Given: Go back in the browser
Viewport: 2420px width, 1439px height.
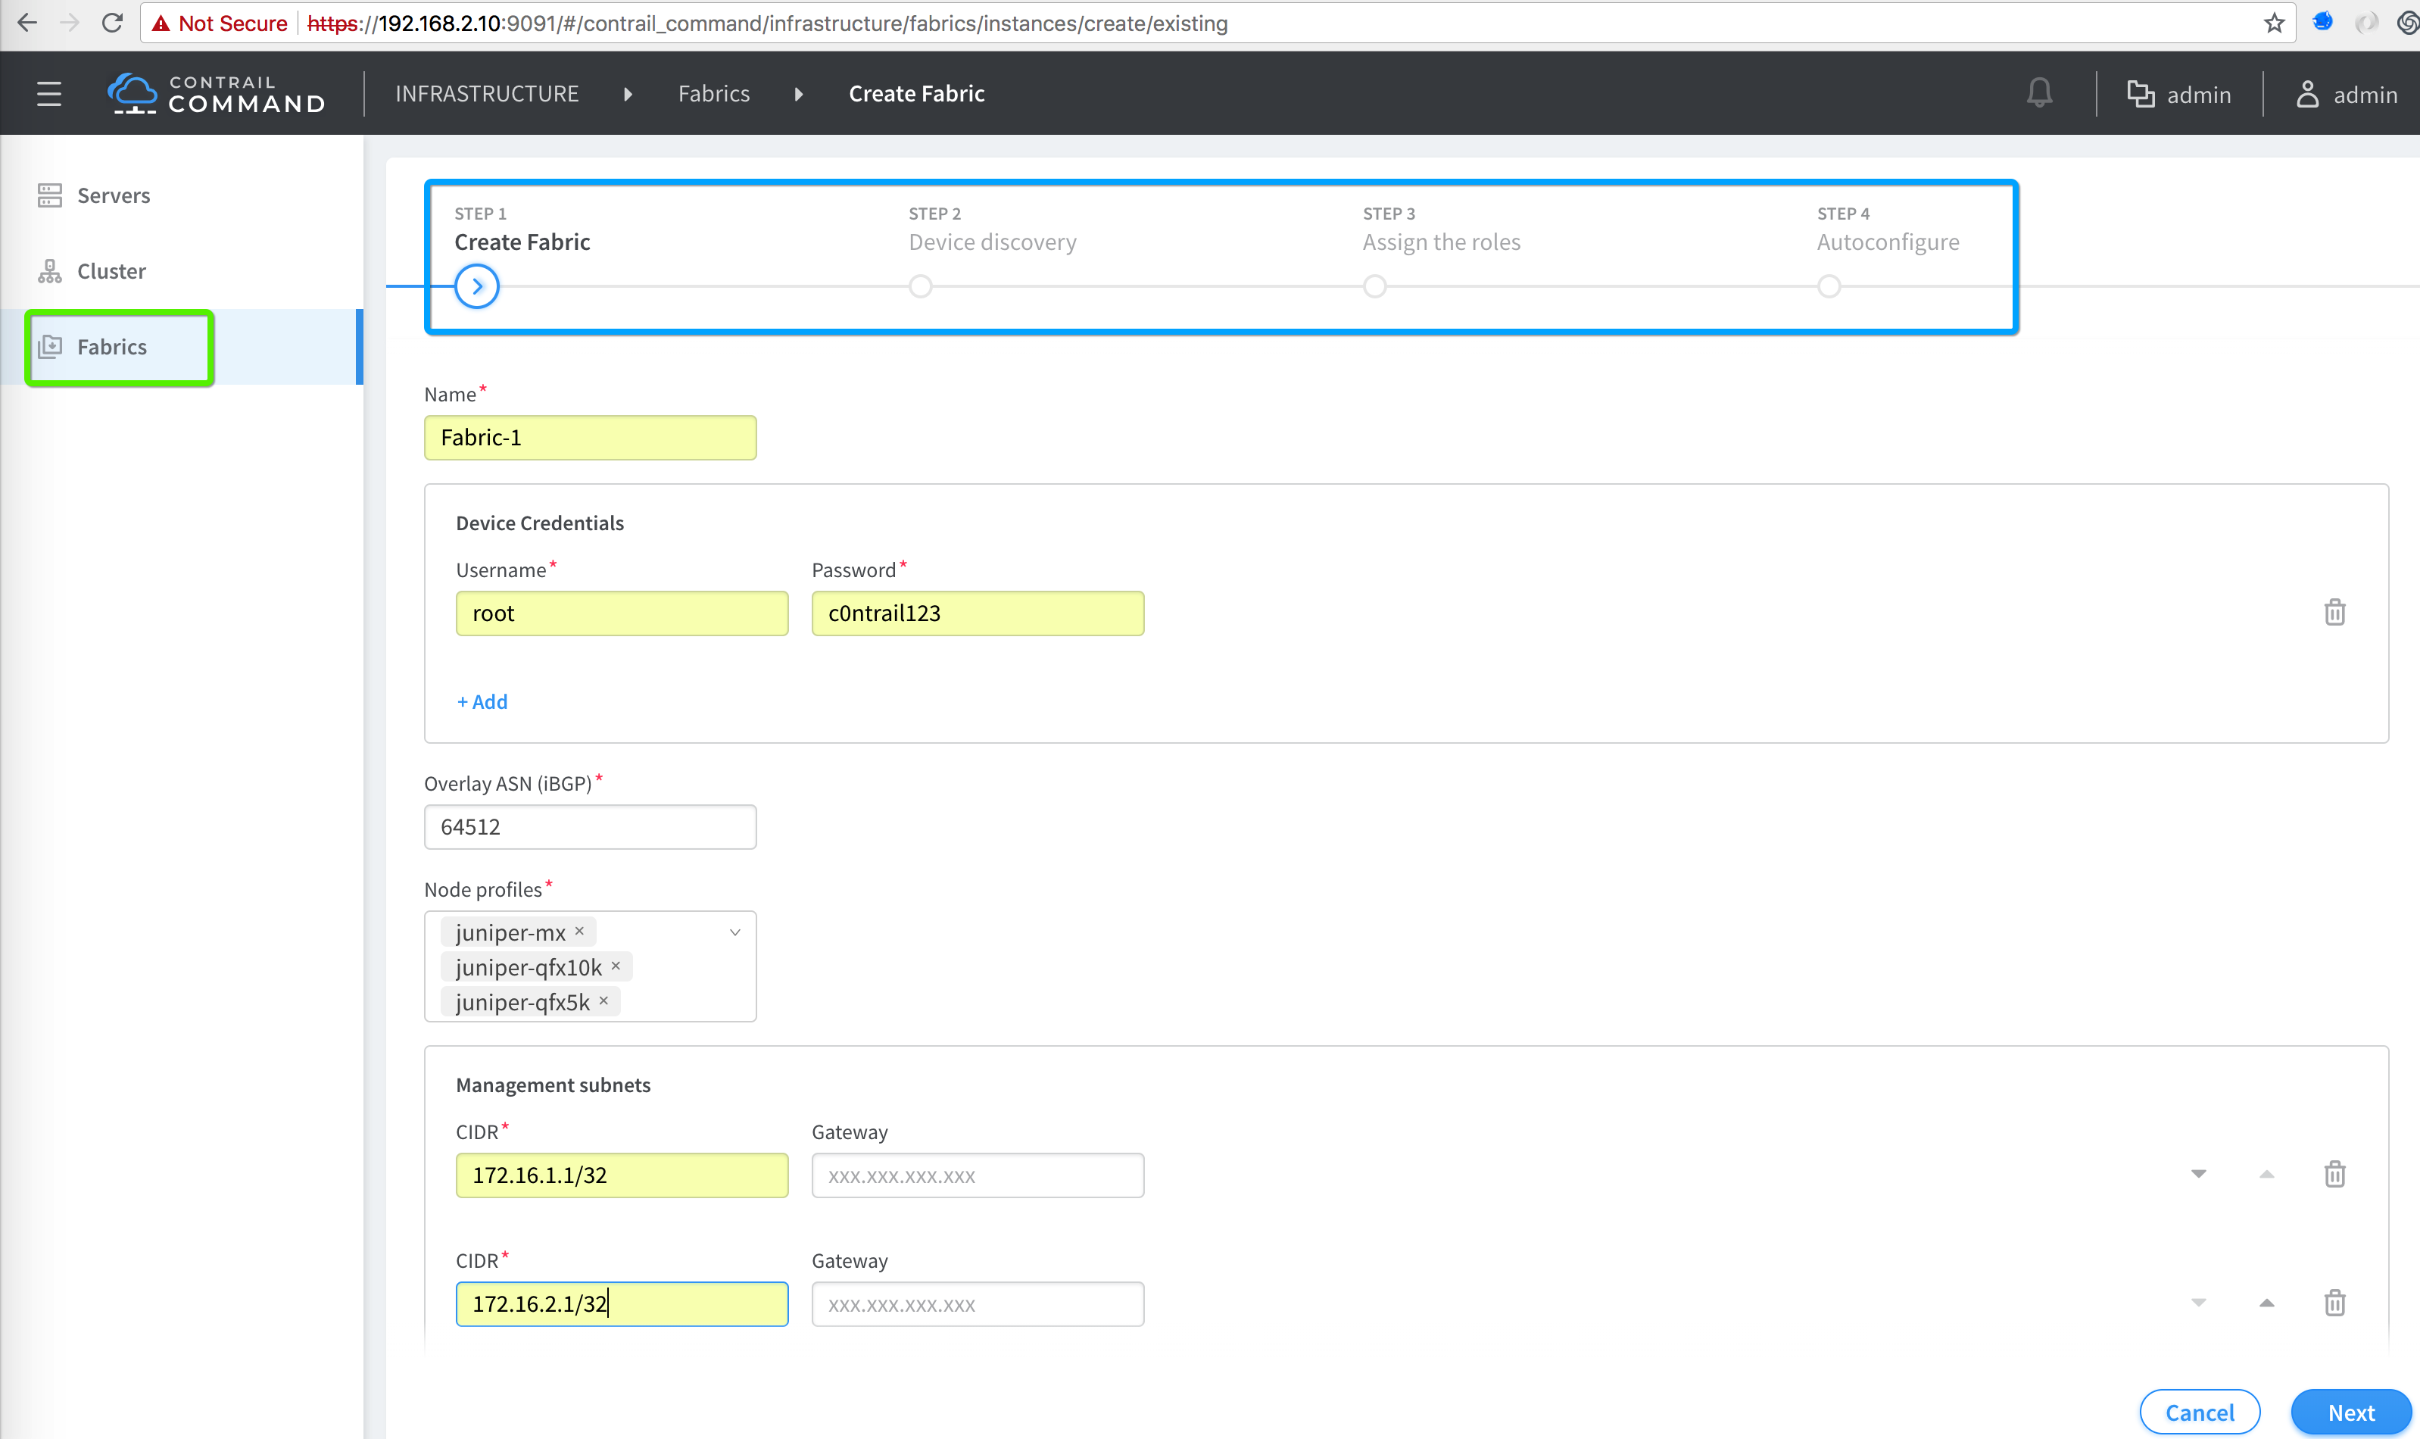Looking at the screenshot, I should coord(27,22).
